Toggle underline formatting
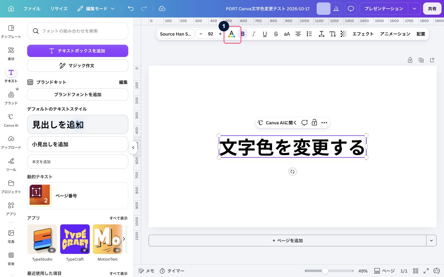 pyautogui.click(x=265, y=34)
